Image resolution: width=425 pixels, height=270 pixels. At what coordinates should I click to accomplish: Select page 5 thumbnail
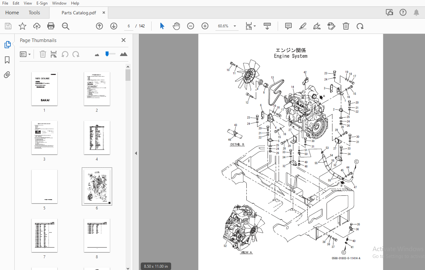(x=44, y=186)
